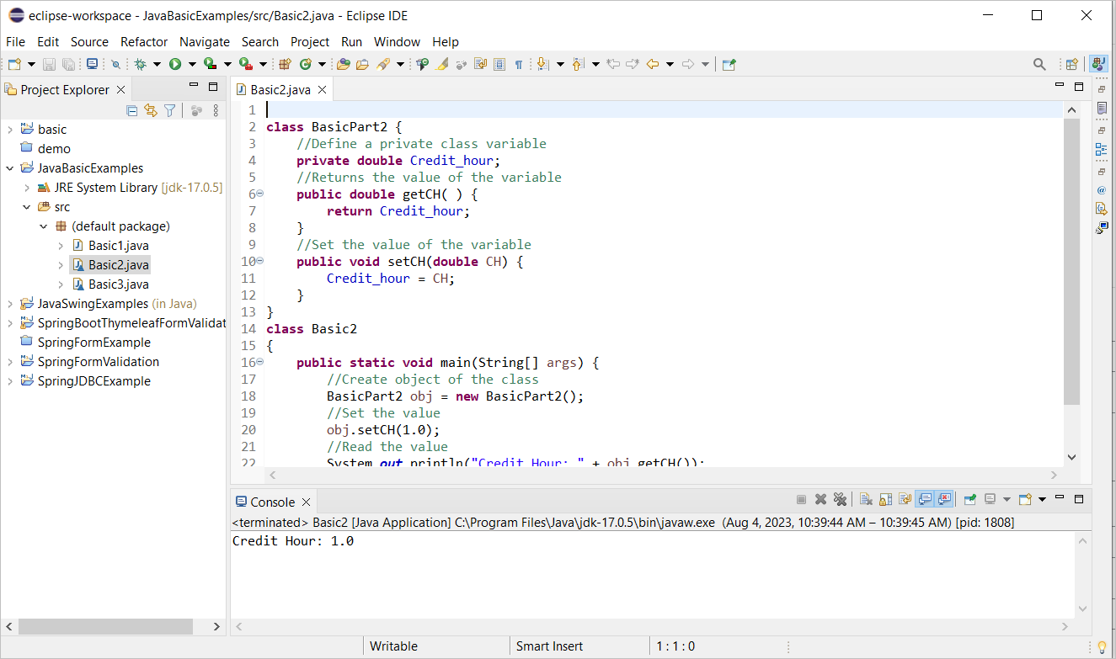
Task: Toggle Scroll Lock in the Console
Action: click(884, 498)
